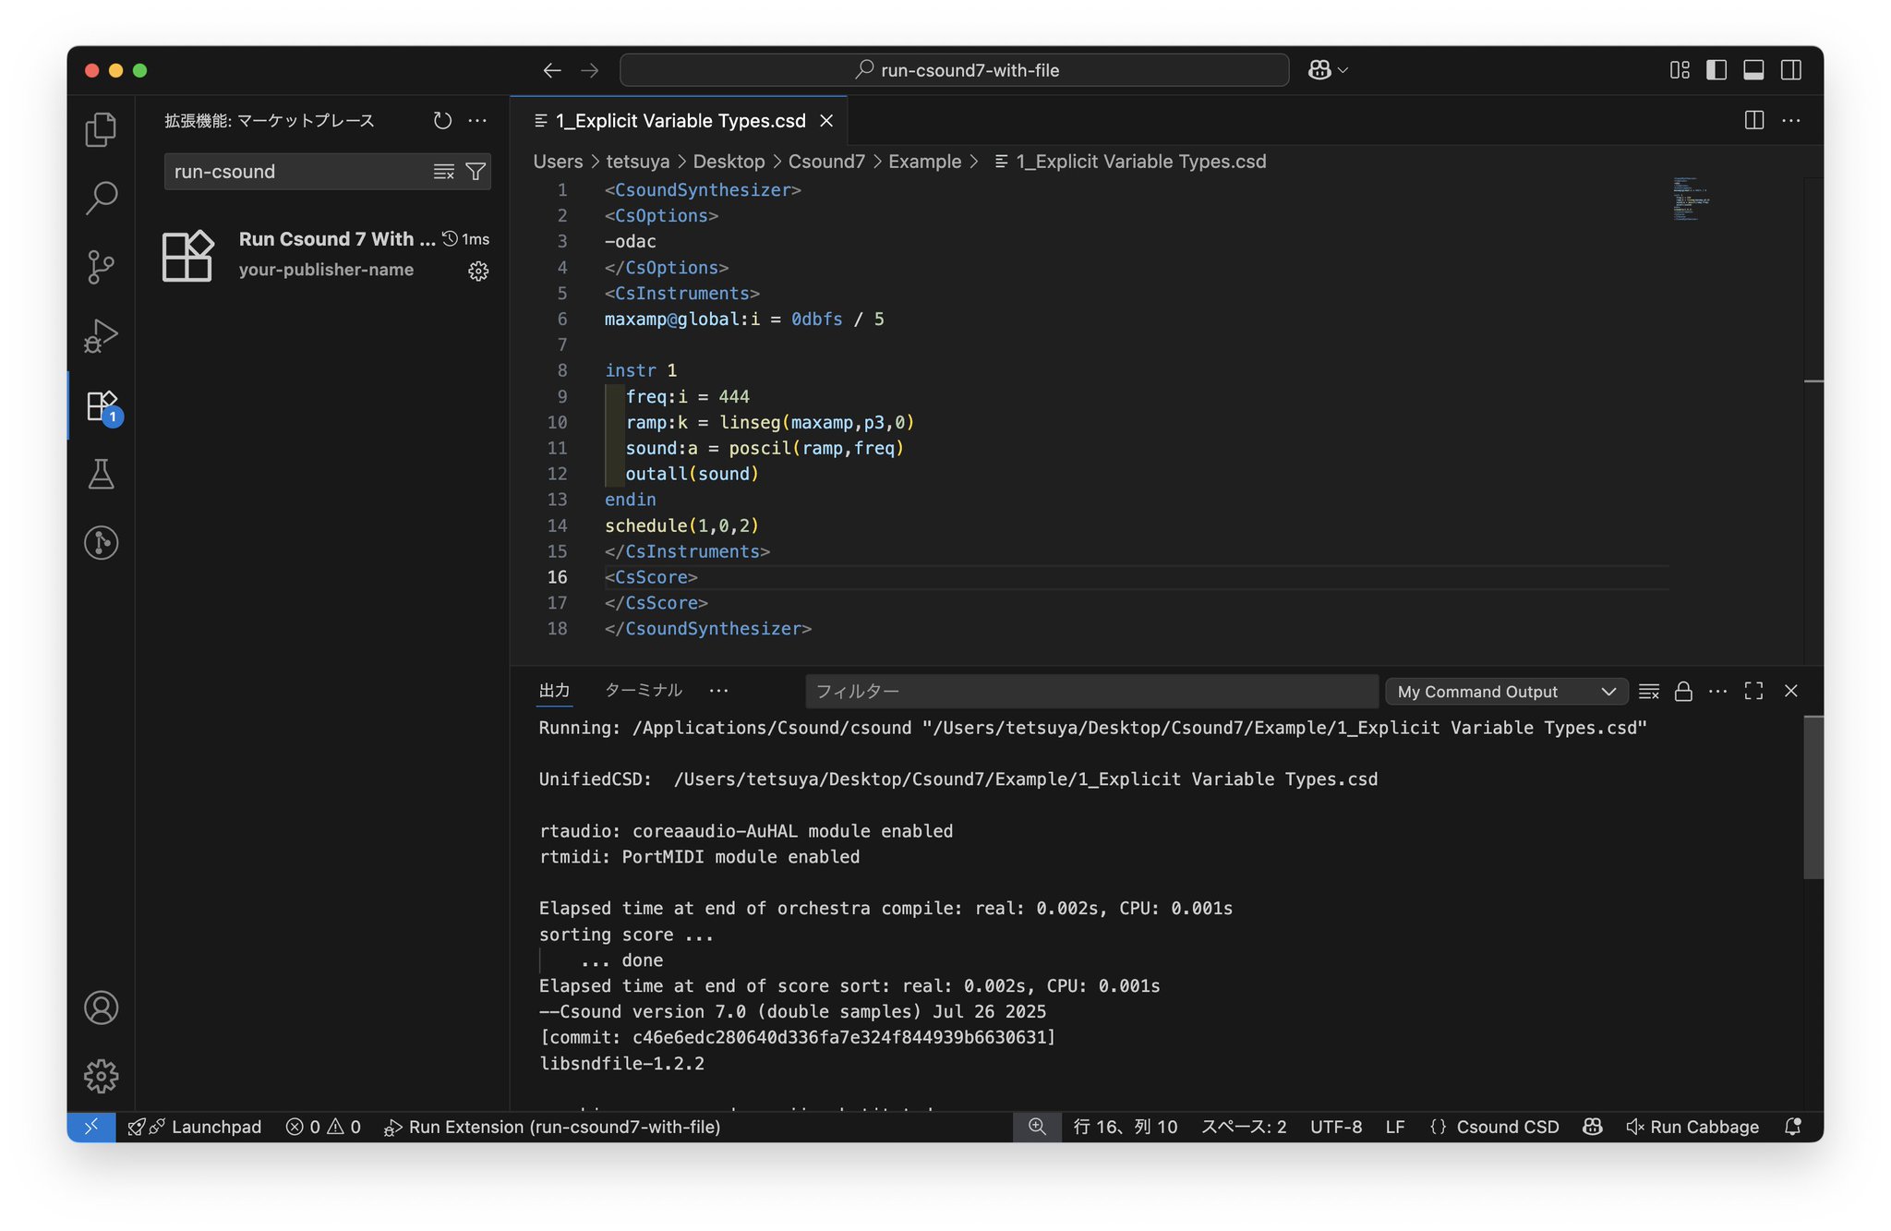Open errors and warnings problems indicator

tap(323, 1127)
